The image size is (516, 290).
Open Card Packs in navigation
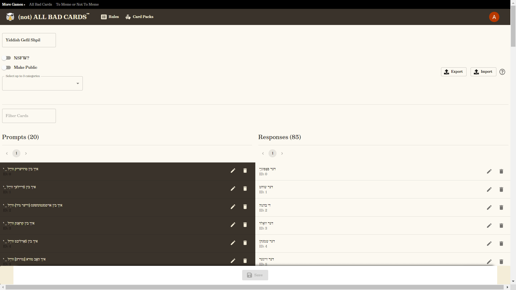click(139, 17)
